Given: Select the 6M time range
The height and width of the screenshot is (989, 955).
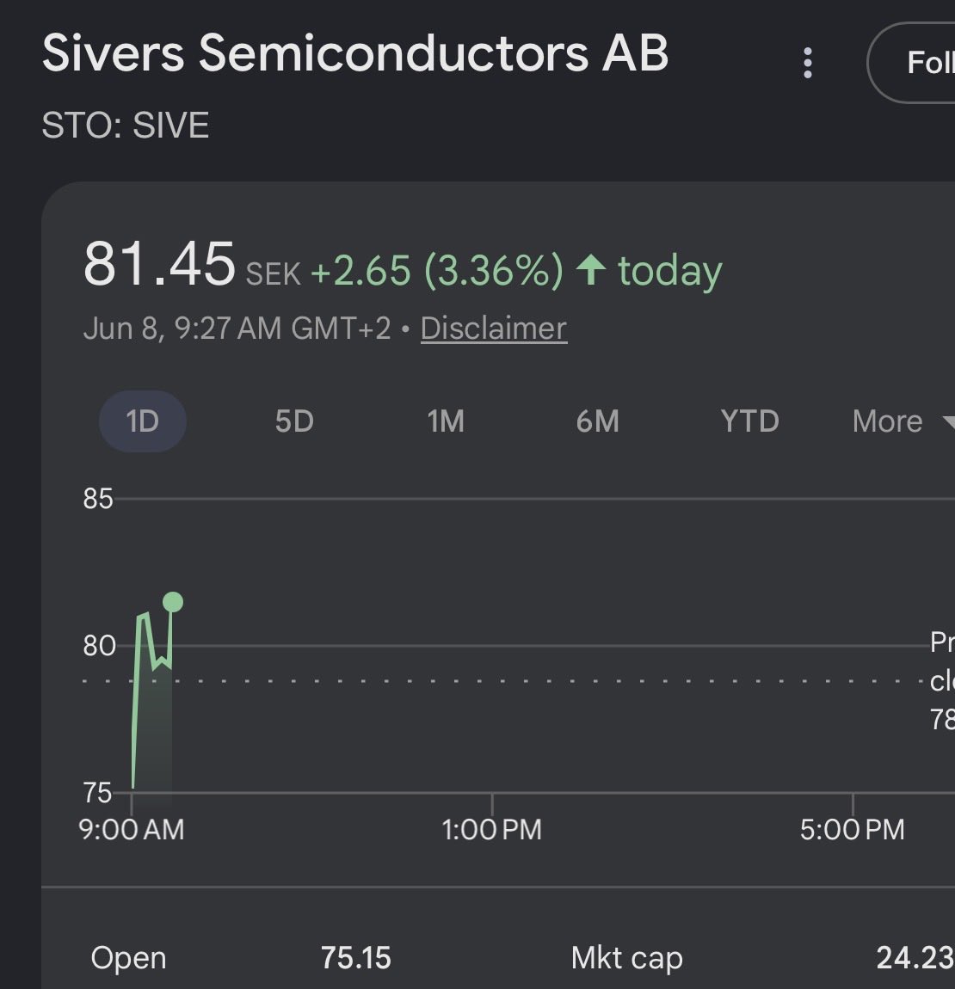Looking at the screenshot, I should pyautogui.click(x=597, y=421).
